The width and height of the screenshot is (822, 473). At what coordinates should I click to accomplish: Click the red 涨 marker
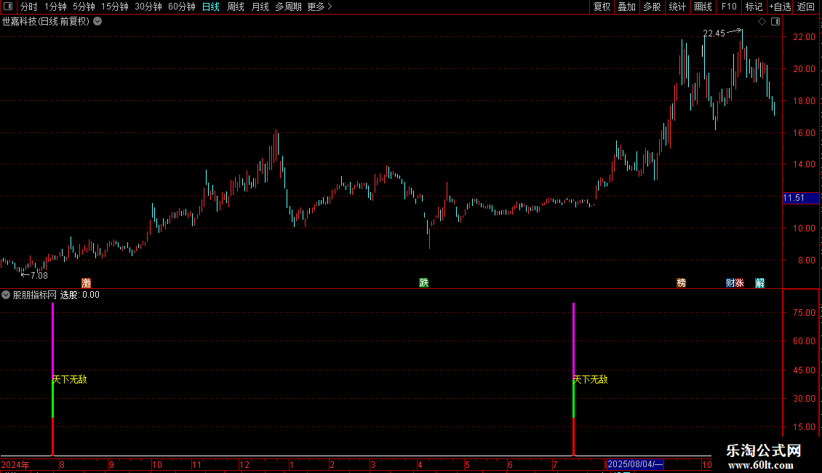point(740,283)
